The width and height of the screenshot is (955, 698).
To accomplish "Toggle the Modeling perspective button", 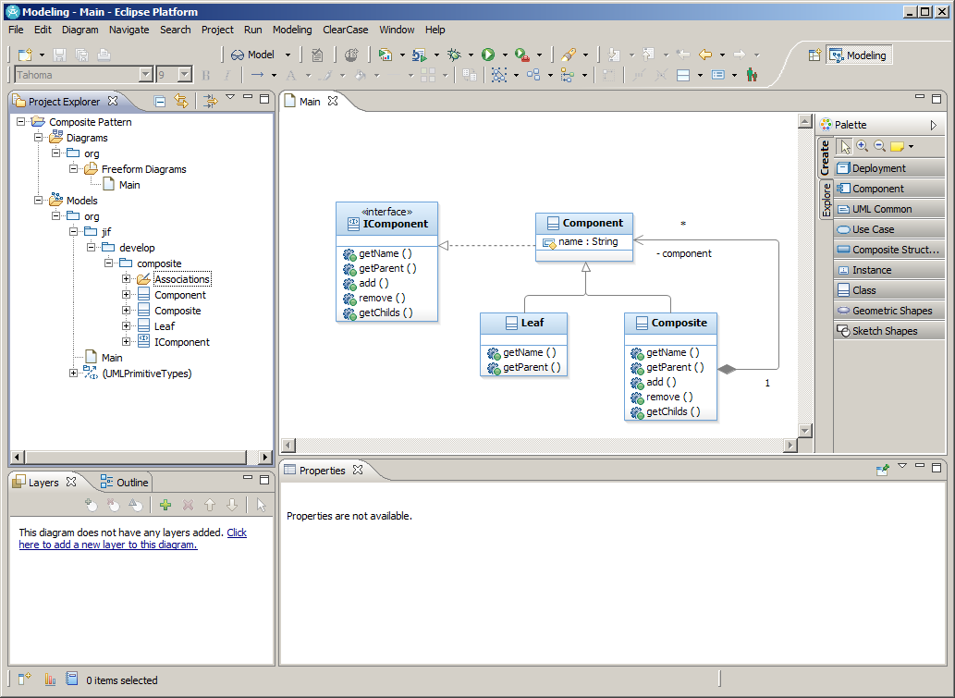I will 859,55.
